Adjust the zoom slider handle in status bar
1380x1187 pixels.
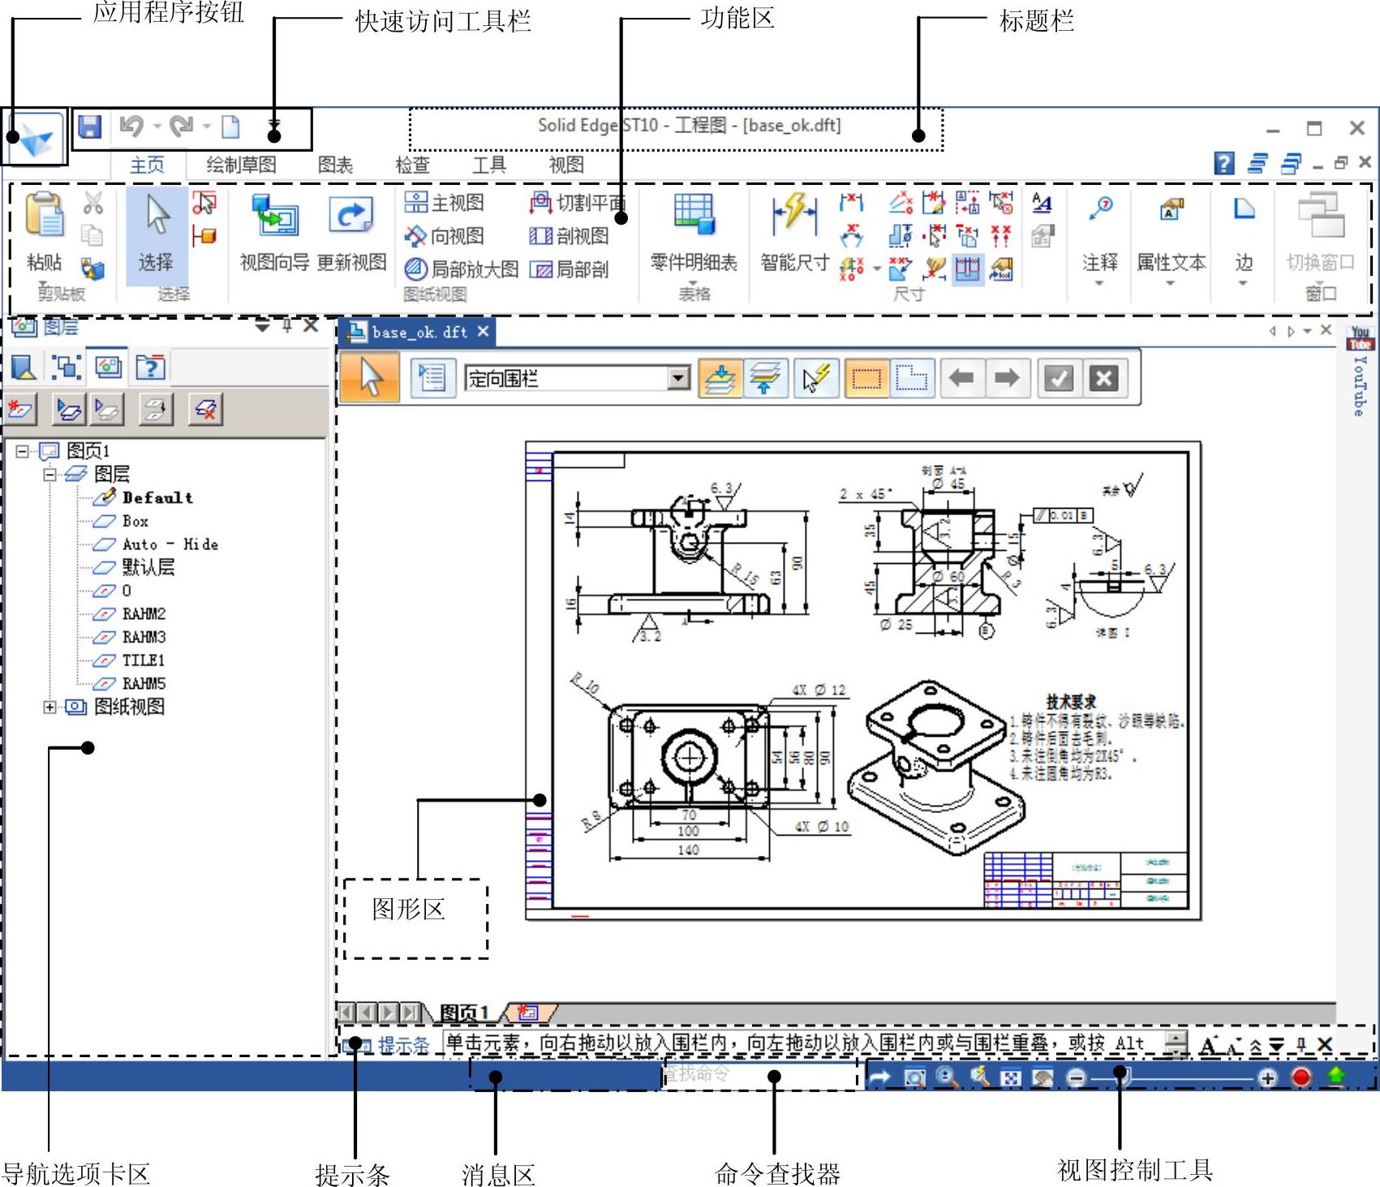click(x=1122, y=1076)
